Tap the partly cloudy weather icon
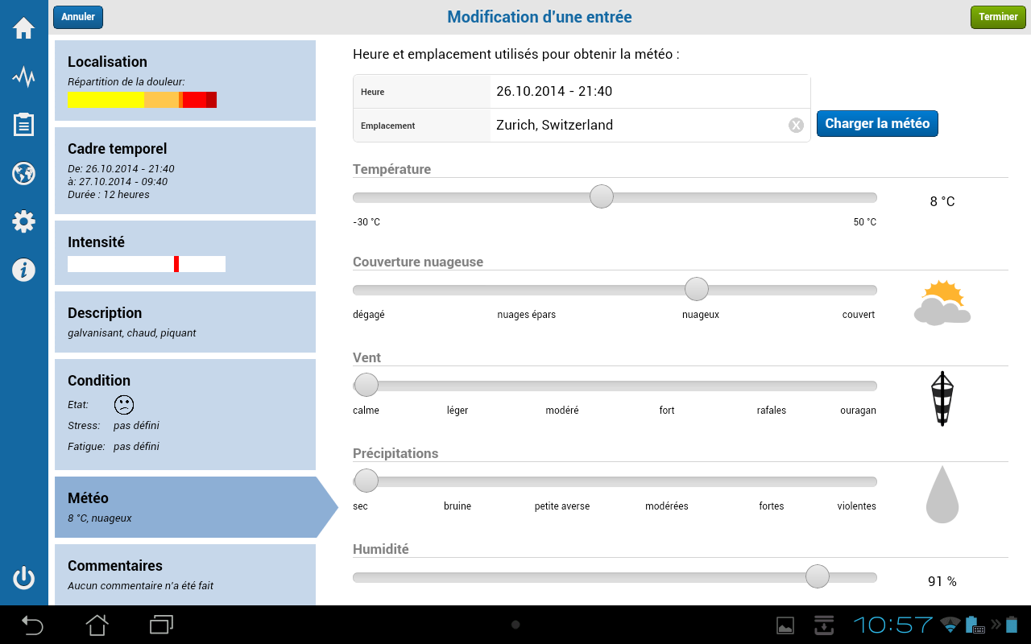The image size is (1031, 644). 942,303
